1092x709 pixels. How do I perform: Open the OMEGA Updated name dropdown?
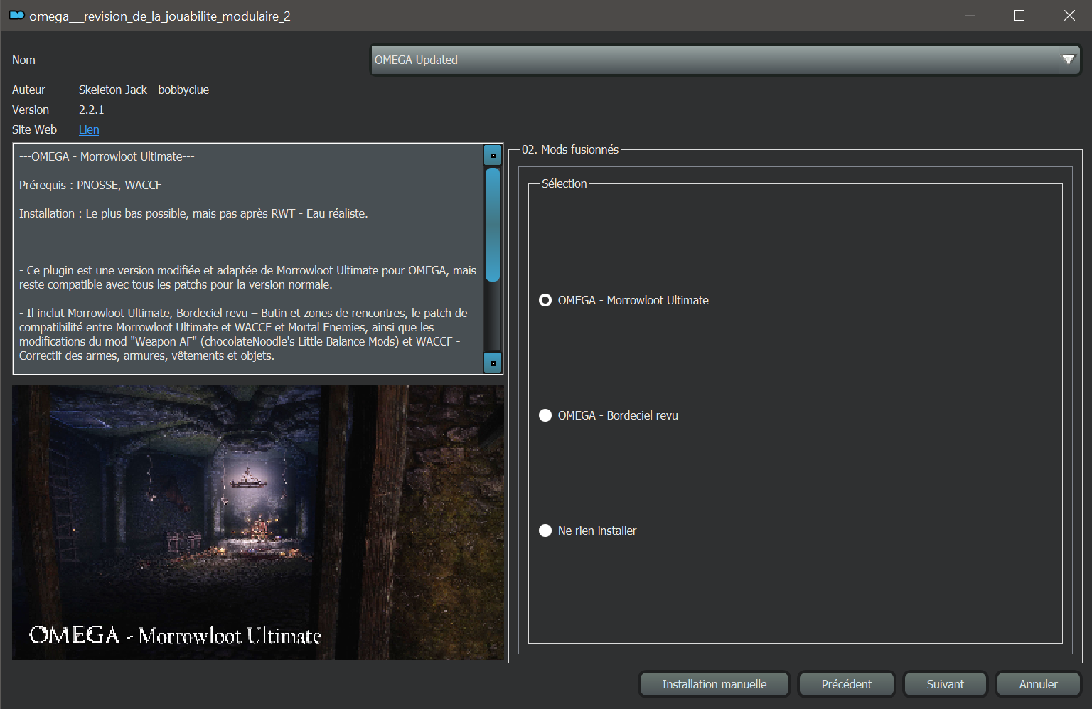click(x=725, y=60)
